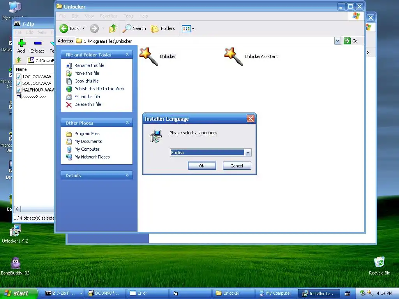Open View menu in Unlocker window

pos(89,16)
